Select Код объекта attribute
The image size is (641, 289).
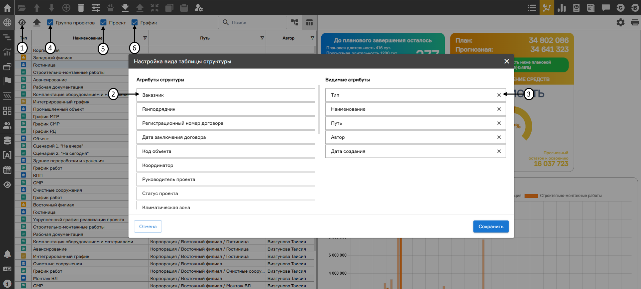point(226,151)
